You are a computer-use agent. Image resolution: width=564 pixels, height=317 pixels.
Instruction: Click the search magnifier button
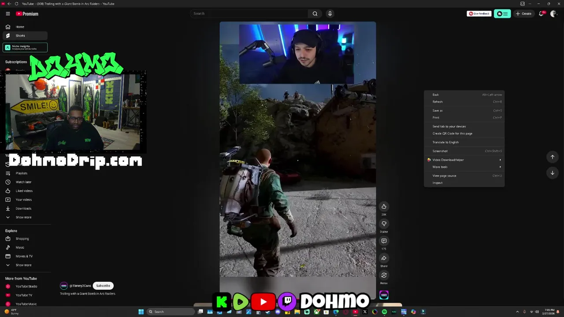315,14
